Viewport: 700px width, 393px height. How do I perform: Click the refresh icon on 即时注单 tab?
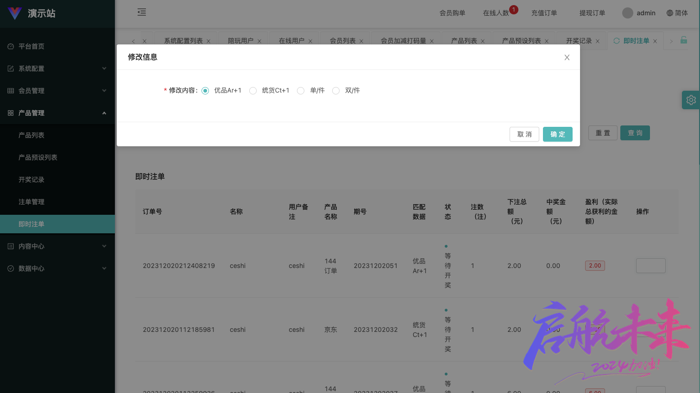pos(617,41)
